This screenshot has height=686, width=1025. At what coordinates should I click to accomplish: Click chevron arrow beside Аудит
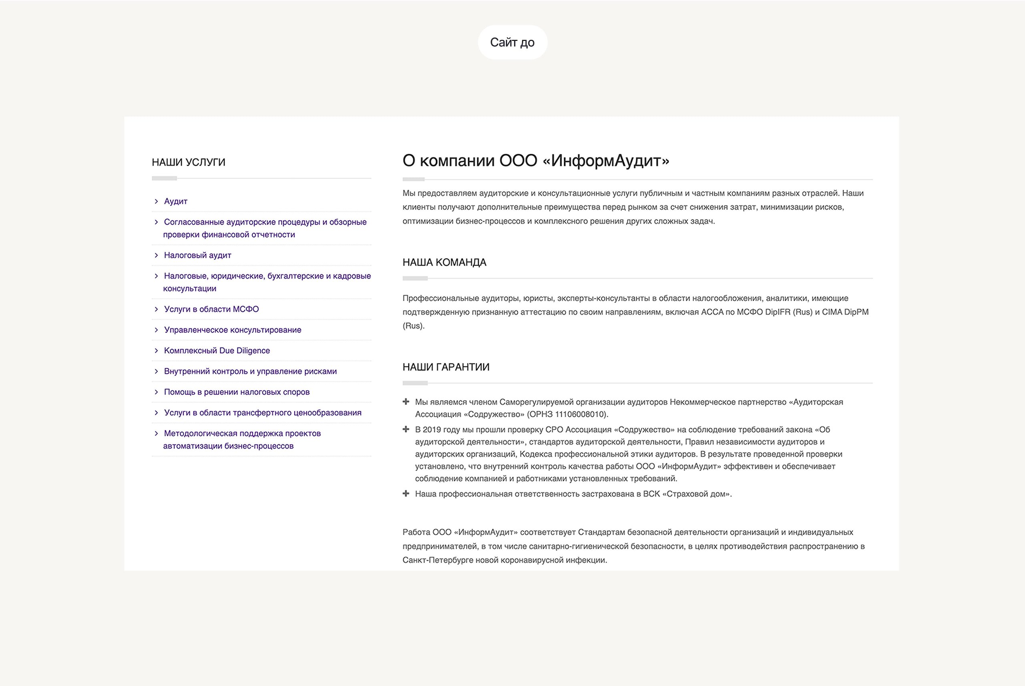[x=156, y=201]
